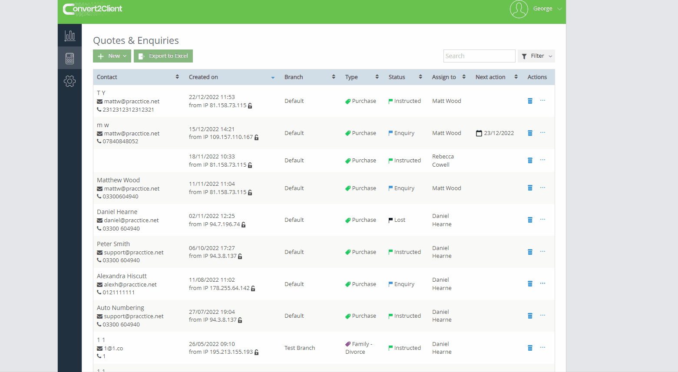Click trash icon for Daniel Hearne row
Viewport: 678px width, 372px height.
[x=530, y=220]
